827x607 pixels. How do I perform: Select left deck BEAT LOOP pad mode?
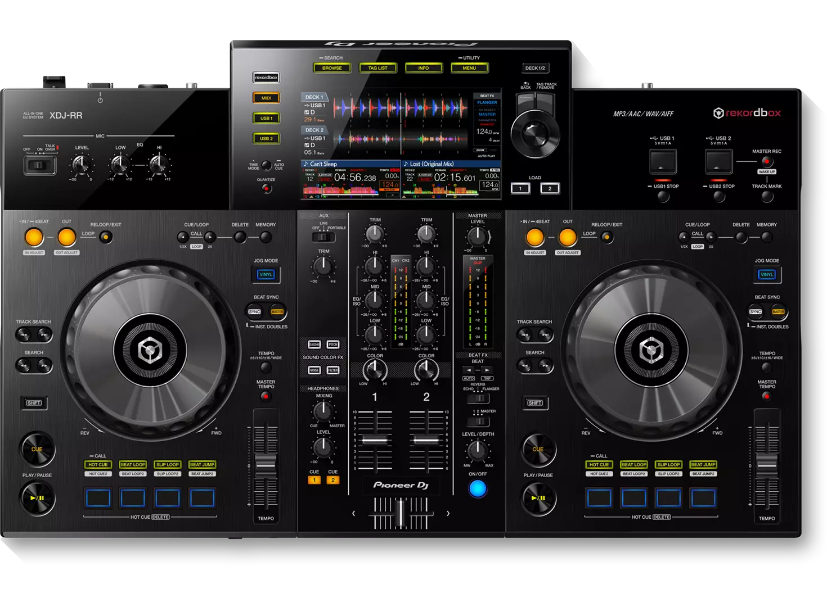click(133, 465)
